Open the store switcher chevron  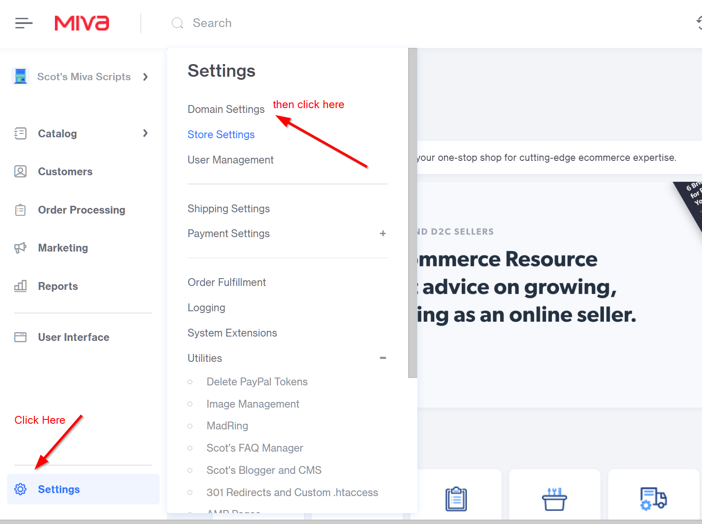point(146,77)
